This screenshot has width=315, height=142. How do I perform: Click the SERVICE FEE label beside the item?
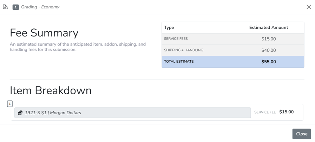[265, 112]
